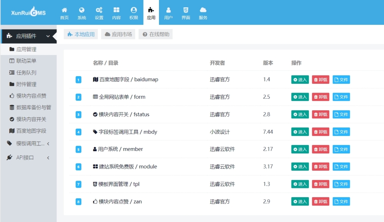Click 卸载 for 建站系统免费版 / module
384x222 pixels.
pyautogui.click(x=321, y=166)
